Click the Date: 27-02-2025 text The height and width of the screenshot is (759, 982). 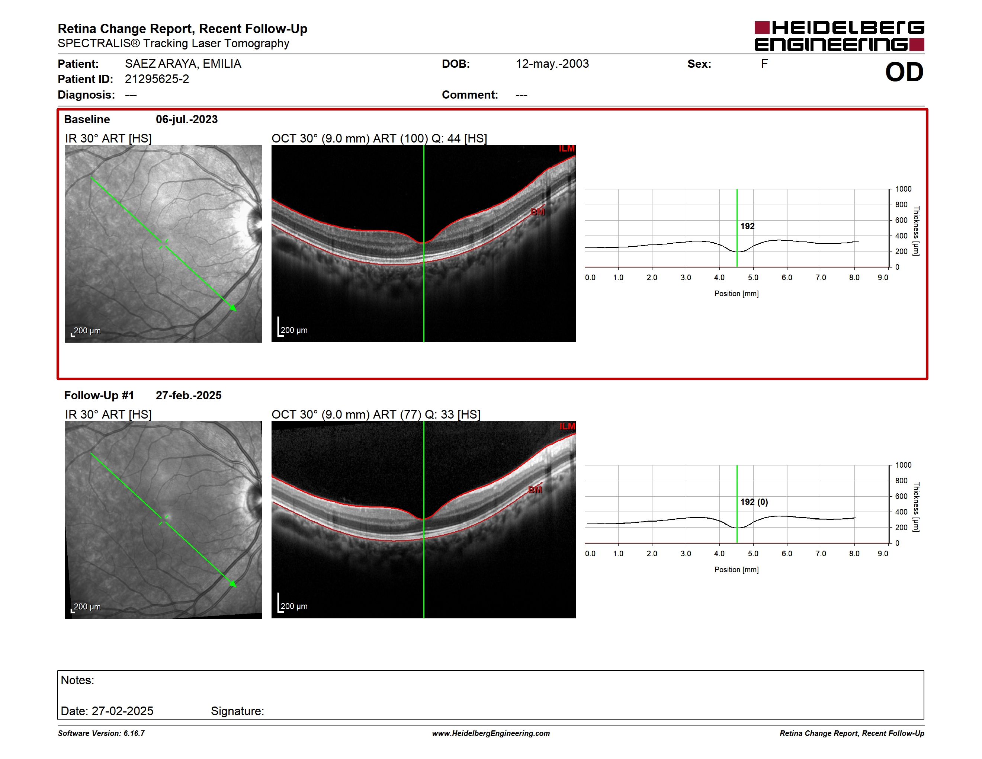(x=107, y=711)
